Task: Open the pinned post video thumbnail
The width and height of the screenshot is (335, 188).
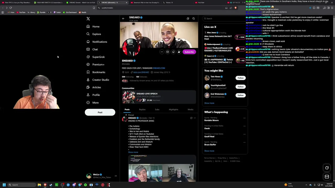Action: point(162,168)
